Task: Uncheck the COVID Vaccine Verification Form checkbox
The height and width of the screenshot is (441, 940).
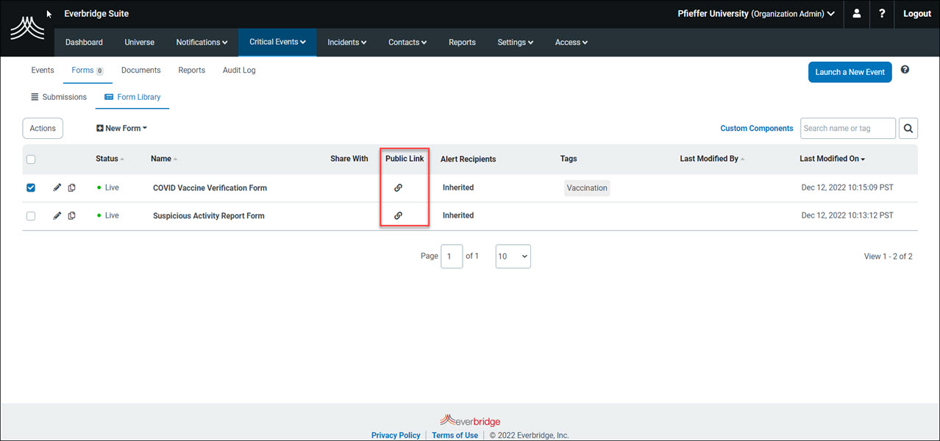Action: click(31, 187)
